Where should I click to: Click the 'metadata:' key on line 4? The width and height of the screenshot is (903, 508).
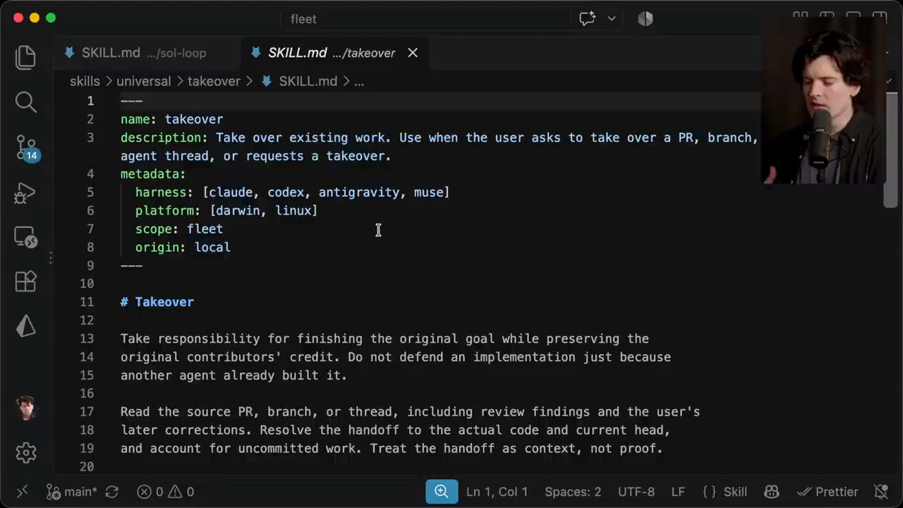tap(153, 174)
